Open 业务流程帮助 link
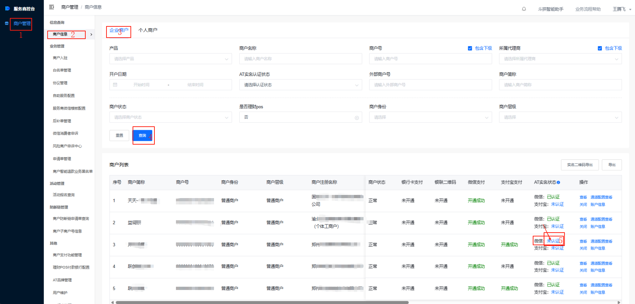The image size is (635, 304). [x=588, y=9]
